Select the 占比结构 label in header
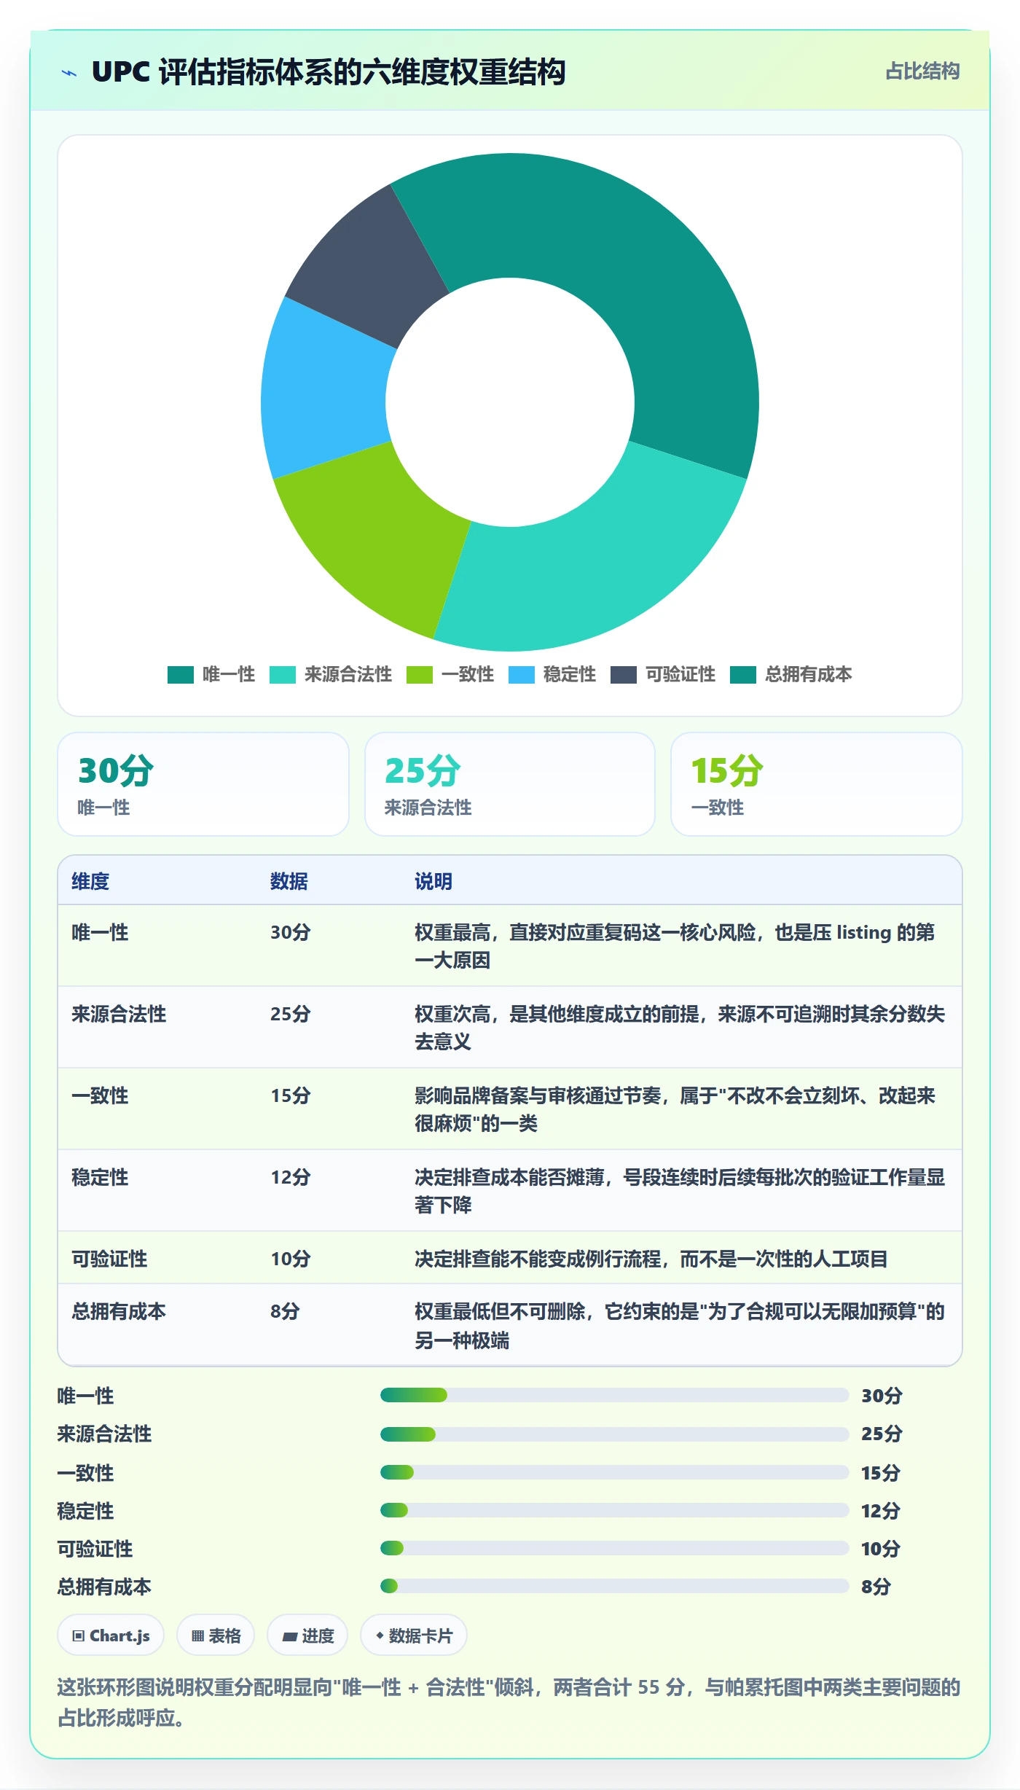Screen dimensions: 1020x1790 [x=922, y=71]
